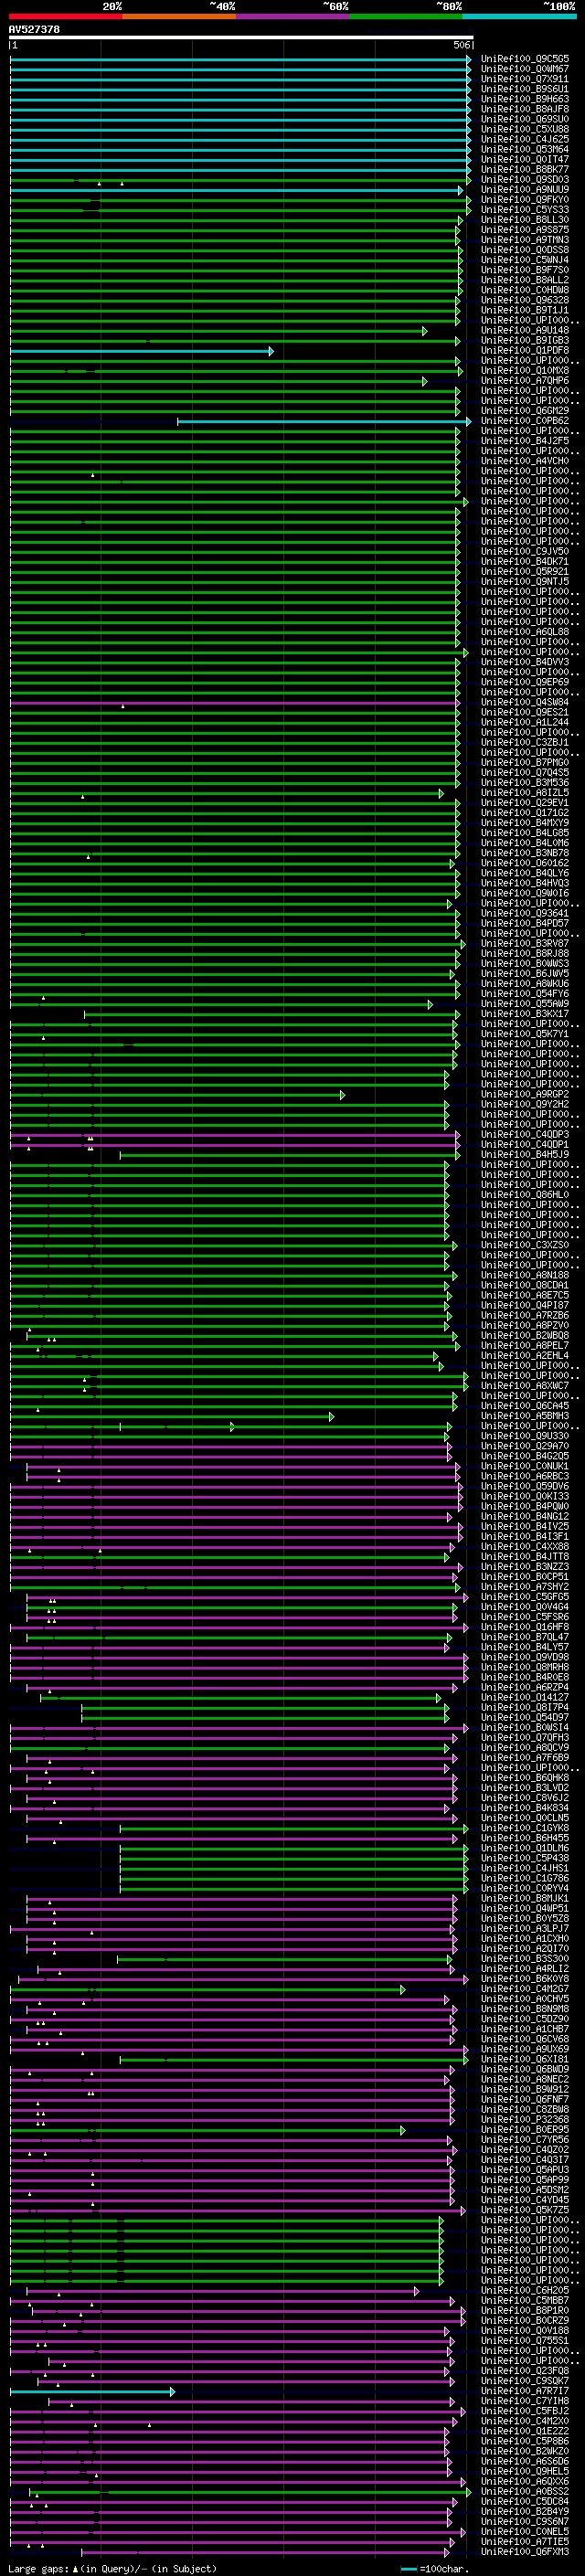The height and width of the screenshot is (2576, 585).
Task: Select UniRef100_A7R7I7 entry
Action: pos(524,2392)
